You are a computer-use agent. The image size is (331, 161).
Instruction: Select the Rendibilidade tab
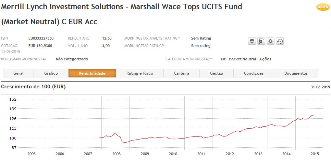coord(92,73)
